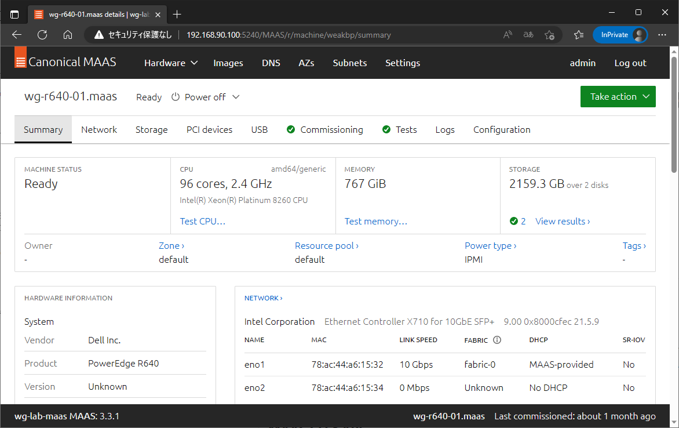
Task: Click the Subnets menu item
Action: pos(349,63)
